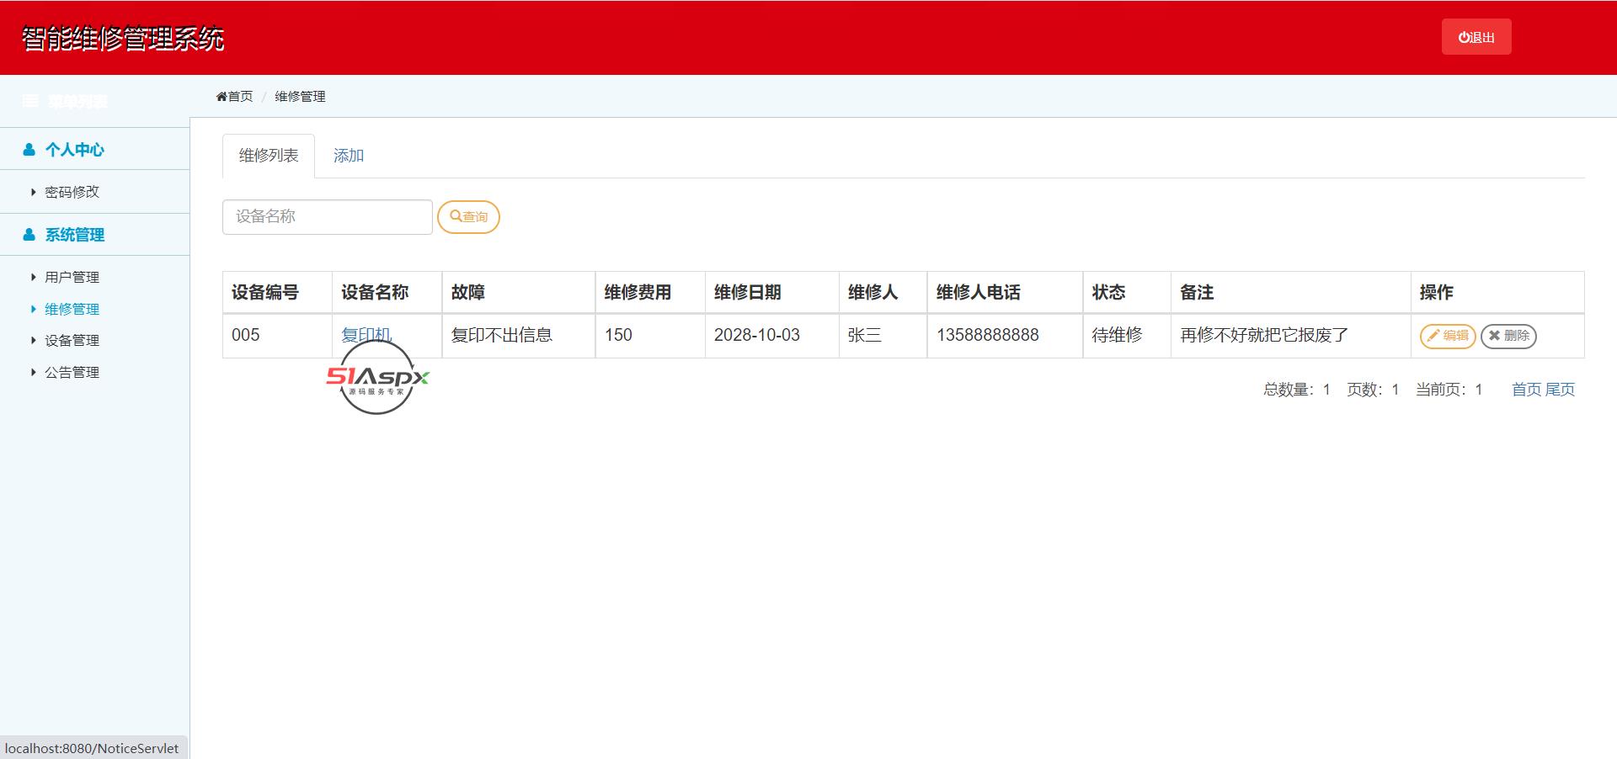Click the menu list icon in sidebar header

[x=30, y=101]
